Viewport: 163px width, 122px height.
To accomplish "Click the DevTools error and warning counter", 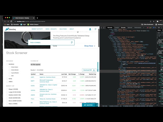I will click(149, 28).
